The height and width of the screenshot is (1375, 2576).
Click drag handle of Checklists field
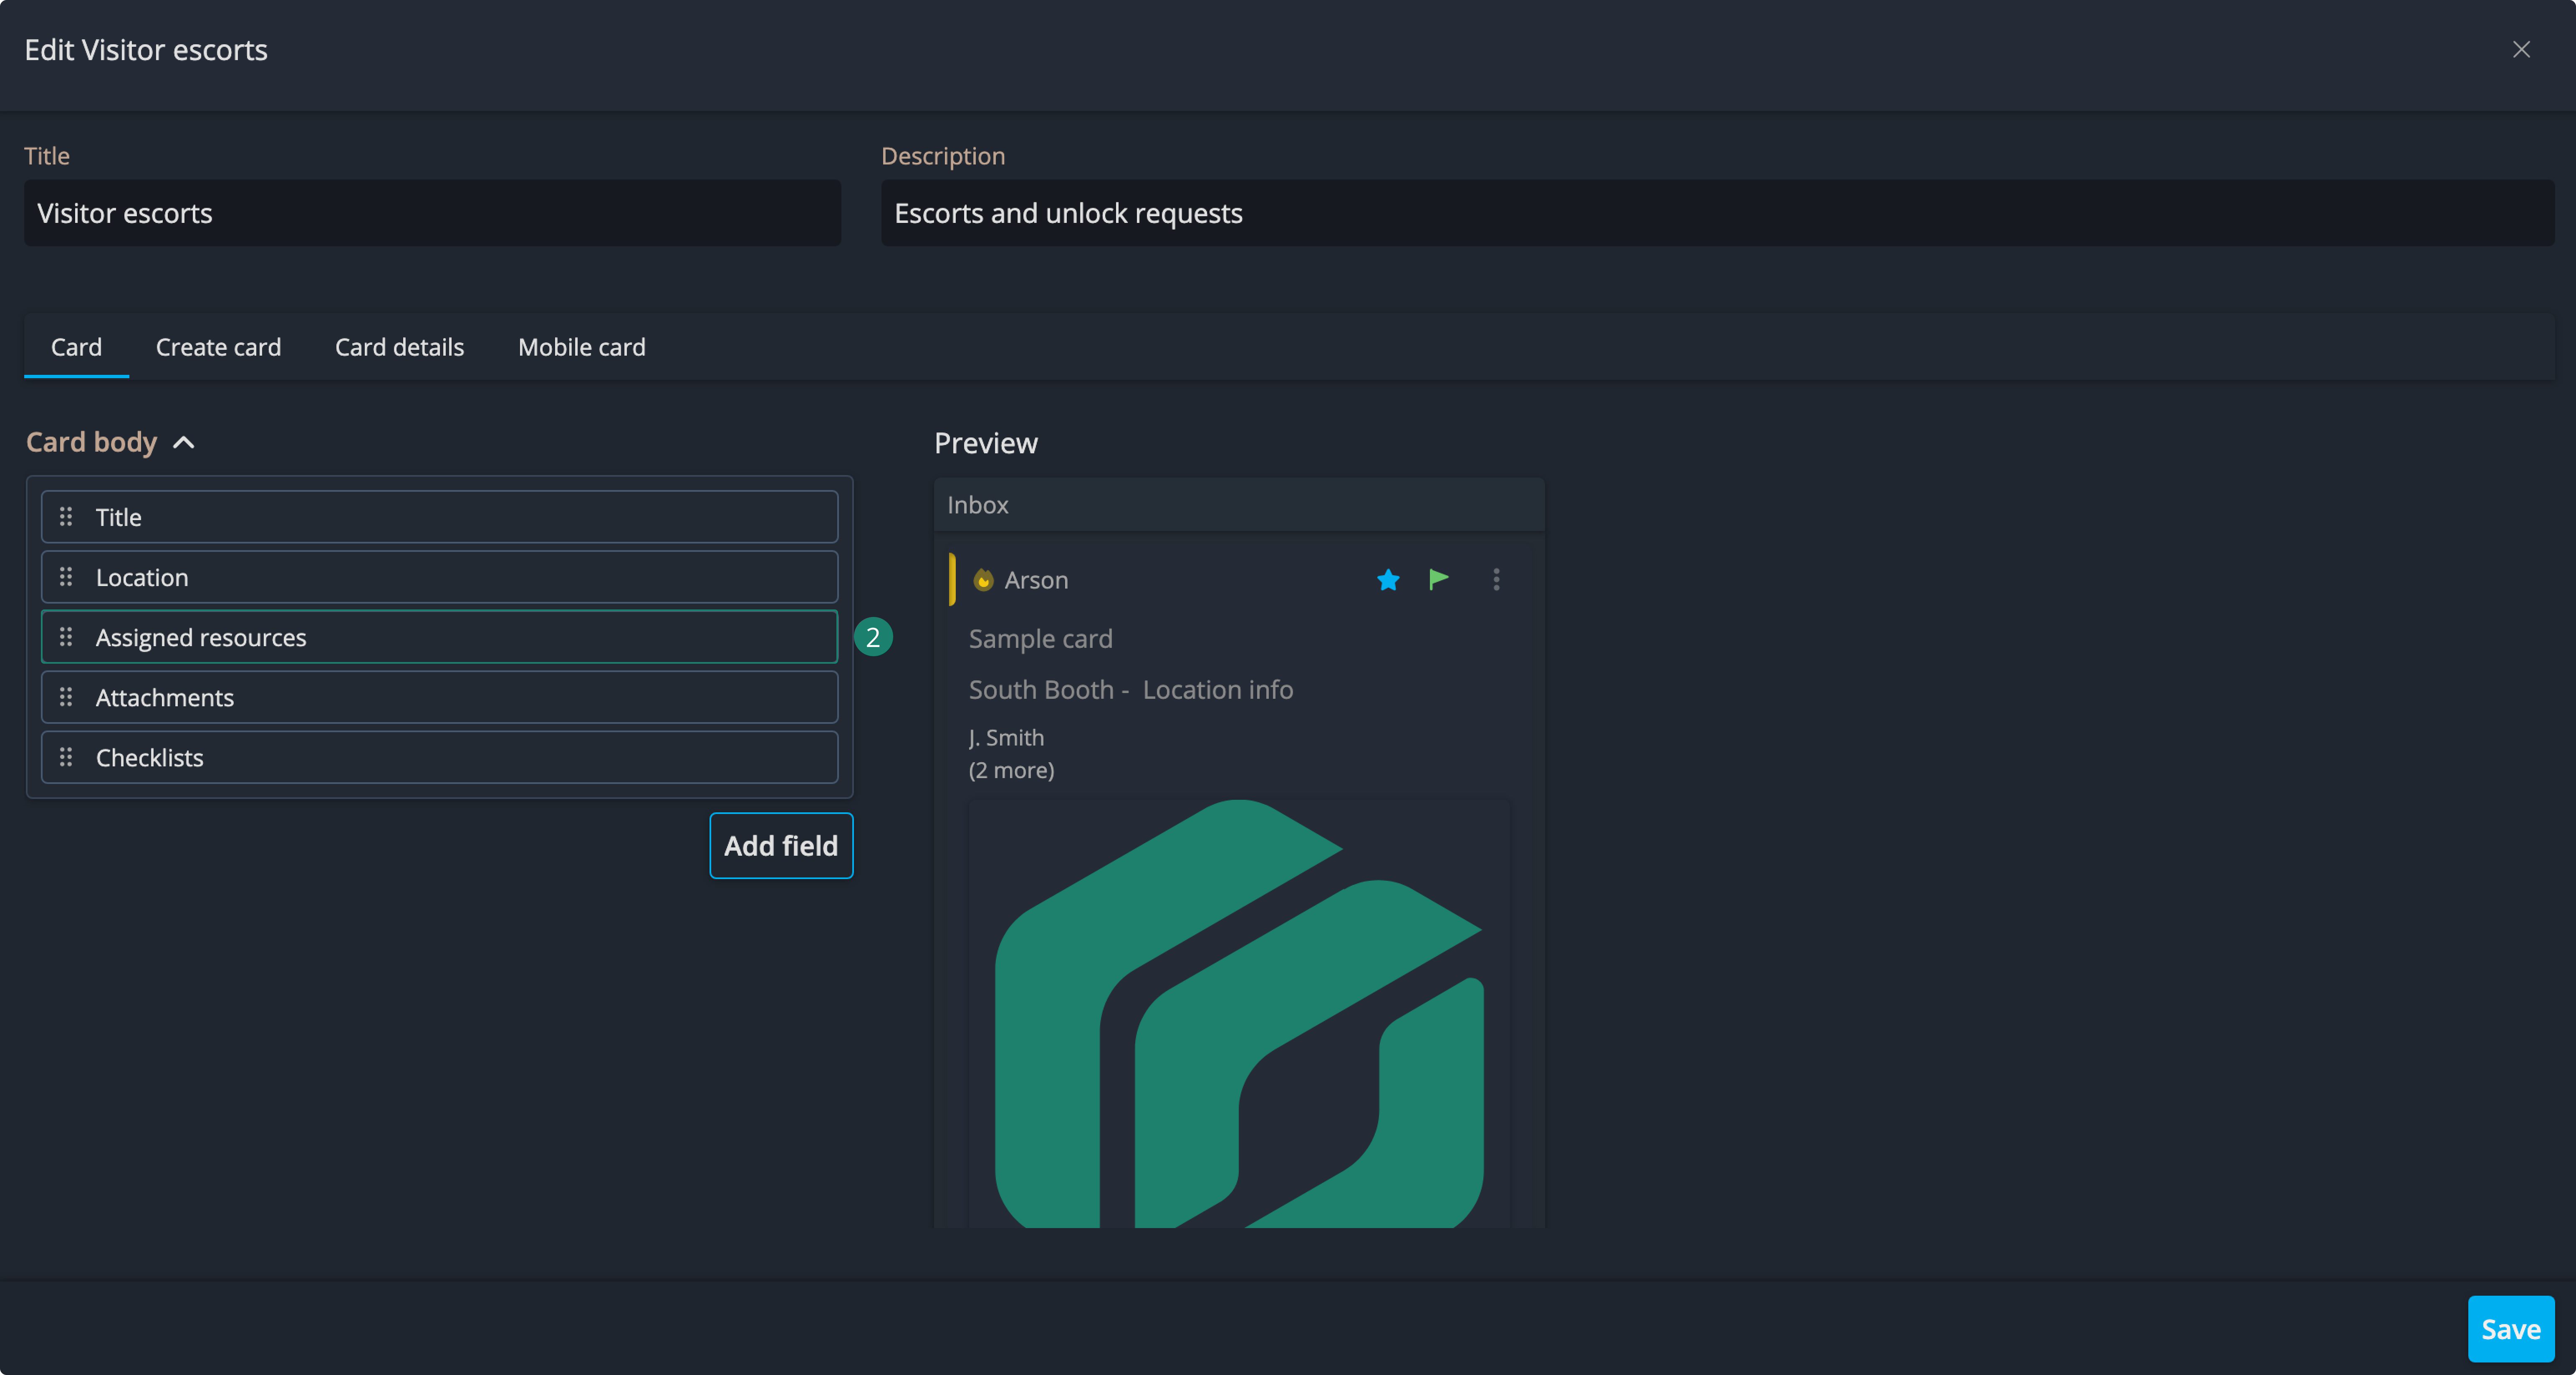click(66, 757)
